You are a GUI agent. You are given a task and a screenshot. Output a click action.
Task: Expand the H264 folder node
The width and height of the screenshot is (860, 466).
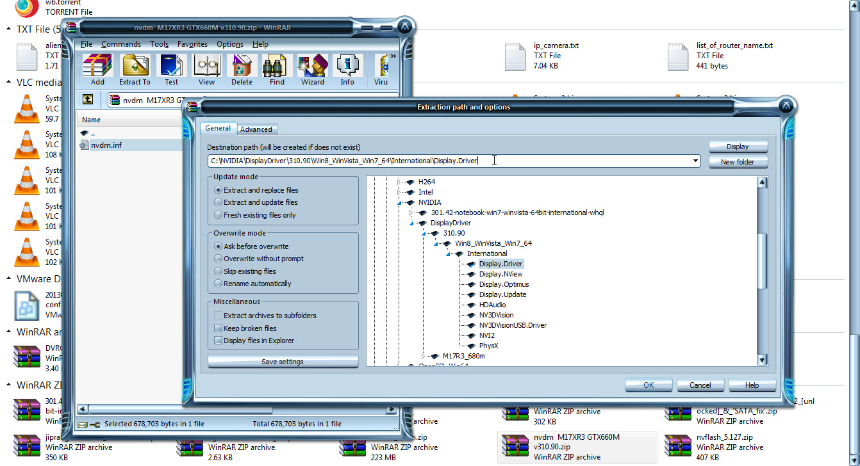401,182
